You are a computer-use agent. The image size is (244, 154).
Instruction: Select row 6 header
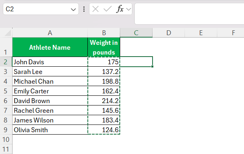click(6, 101)
